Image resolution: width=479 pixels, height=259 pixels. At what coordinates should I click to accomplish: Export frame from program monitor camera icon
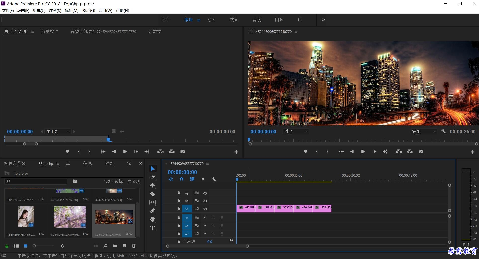click(421, 152)
